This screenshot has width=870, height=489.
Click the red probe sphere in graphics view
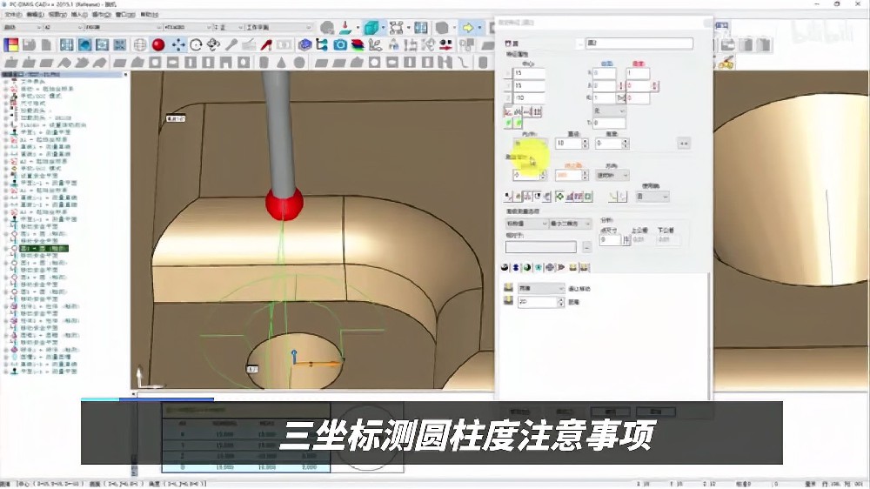[x=284, y=204]
